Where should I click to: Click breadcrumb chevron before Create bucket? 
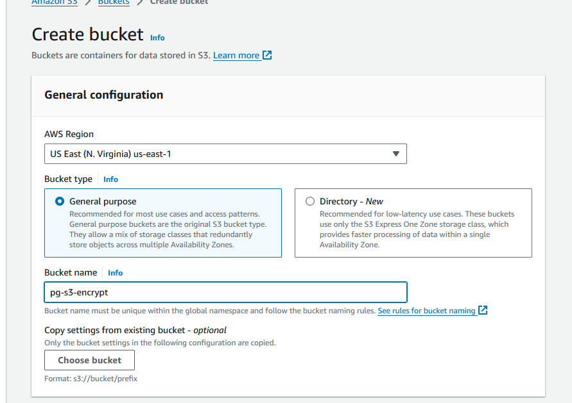point(139,2)
